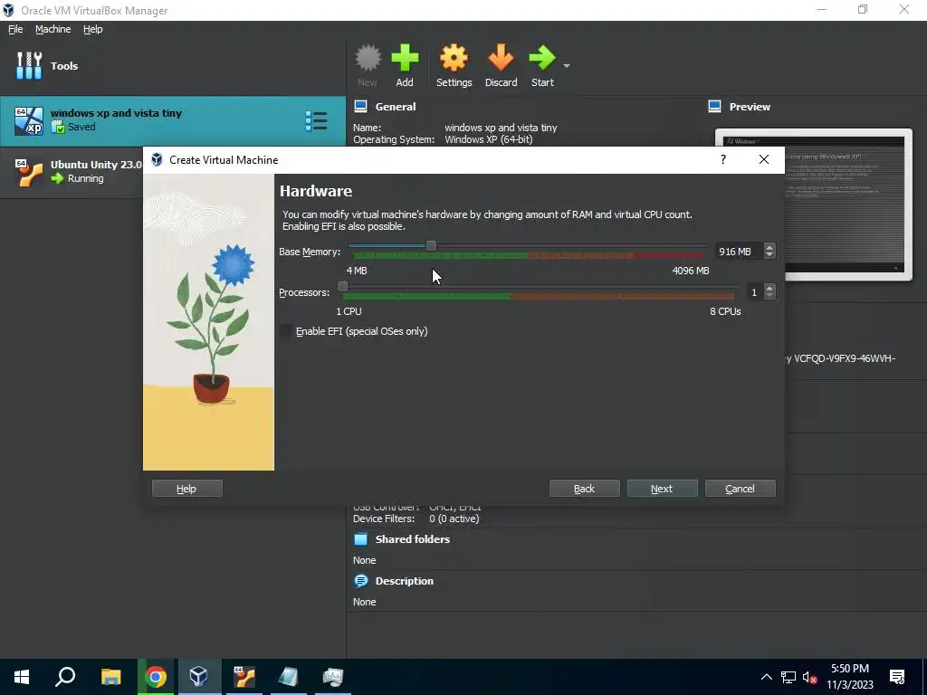927x695 pixels.
Task: Adjust the Processors slider handle
Action: tap(342, 287)
